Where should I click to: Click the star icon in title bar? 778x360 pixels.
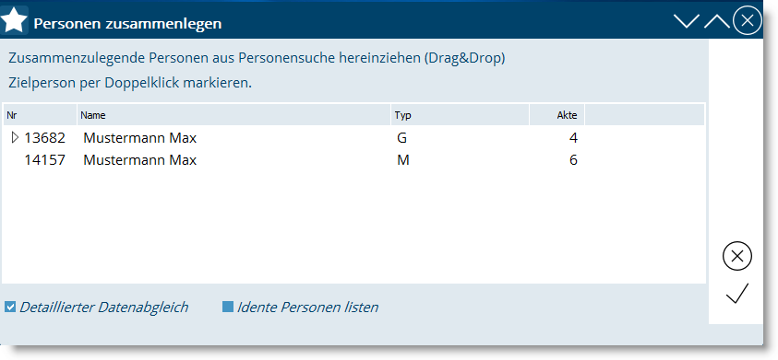point(15,21)
